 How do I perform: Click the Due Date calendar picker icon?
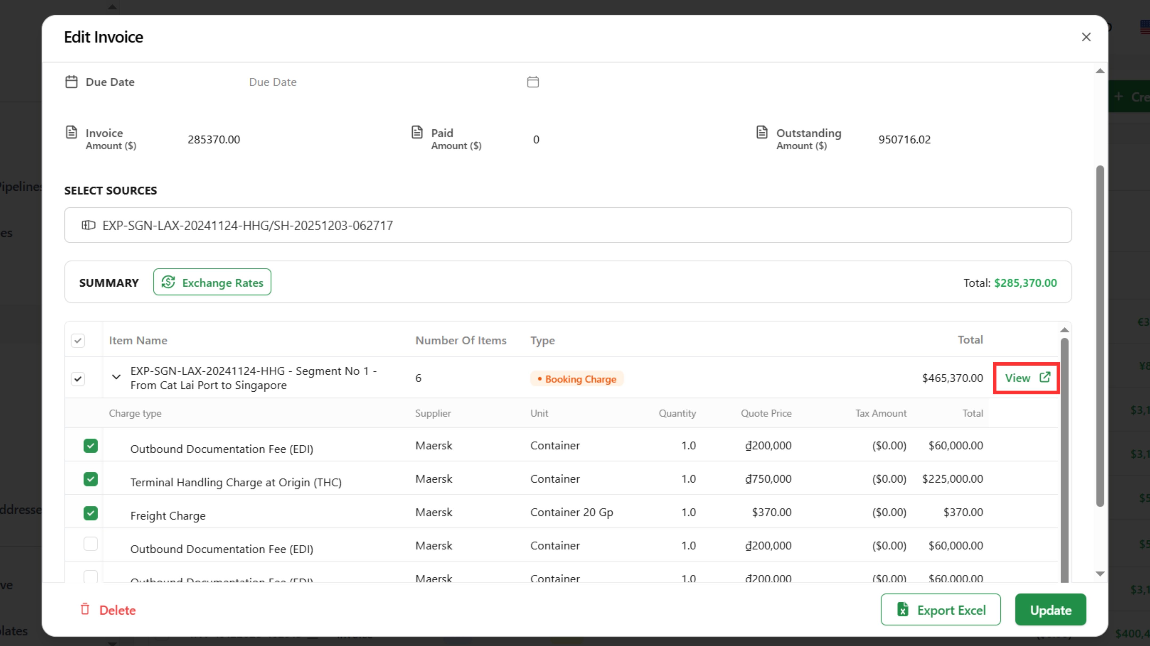click(x=533, y=82)
